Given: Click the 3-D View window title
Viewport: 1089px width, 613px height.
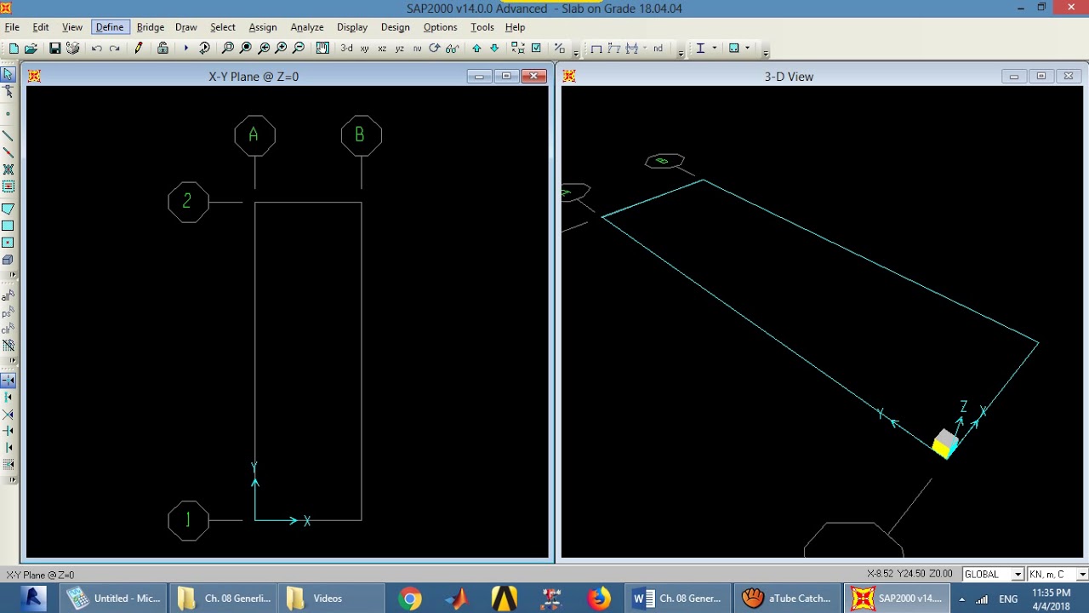Looking at the screenshot, I should pos(789,77).
